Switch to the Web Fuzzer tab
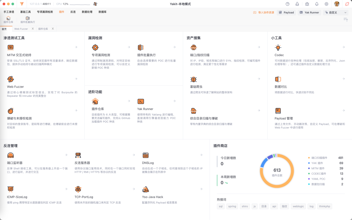 (x=21, y=29)
